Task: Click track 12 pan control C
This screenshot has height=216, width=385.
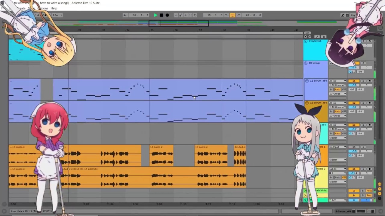Action: click(x=366, y=107)
